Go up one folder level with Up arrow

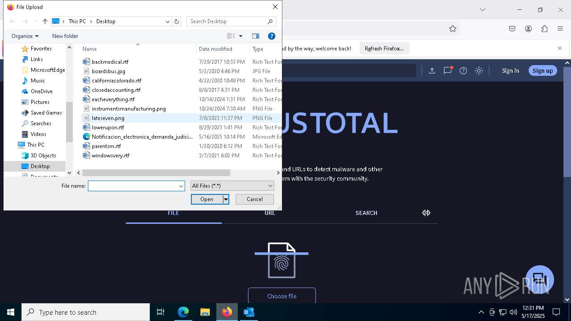click(x=45, y=21)
